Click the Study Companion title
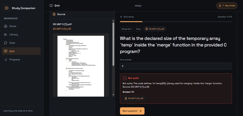The height and width of the screenshot is (116, 243). [x=24, y=8]
